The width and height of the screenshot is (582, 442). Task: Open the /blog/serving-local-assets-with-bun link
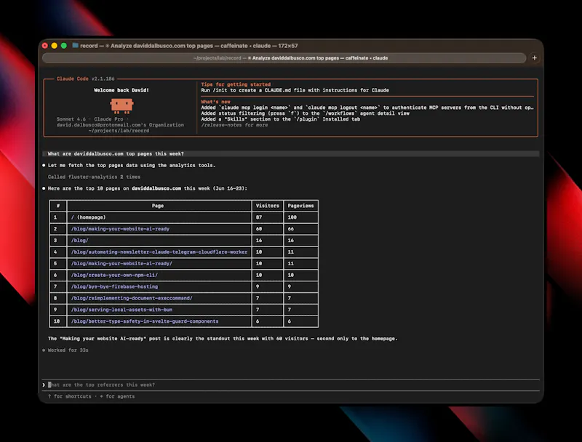tap(121, 309)
